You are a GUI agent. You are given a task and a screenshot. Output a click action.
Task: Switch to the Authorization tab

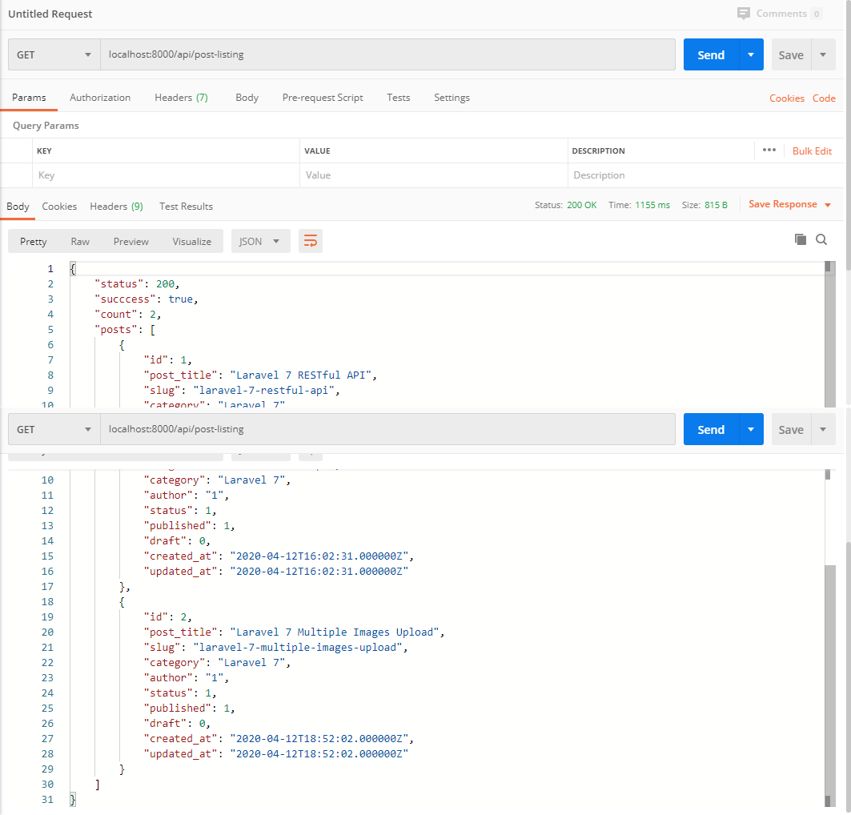(x=100, y=98)
